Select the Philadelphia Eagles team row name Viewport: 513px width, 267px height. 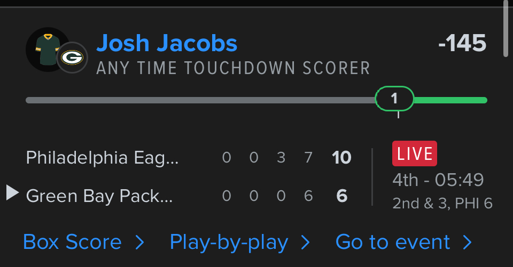coord(103,158)
